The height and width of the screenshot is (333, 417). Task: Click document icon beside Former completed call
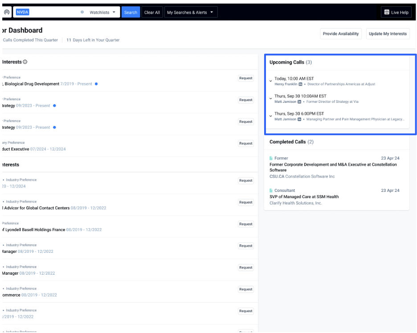(x=271, y=158)
